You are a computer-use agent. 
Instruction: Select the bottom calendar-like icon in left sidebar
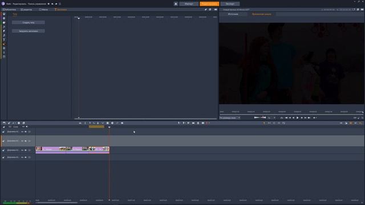[x=4, y=57]
